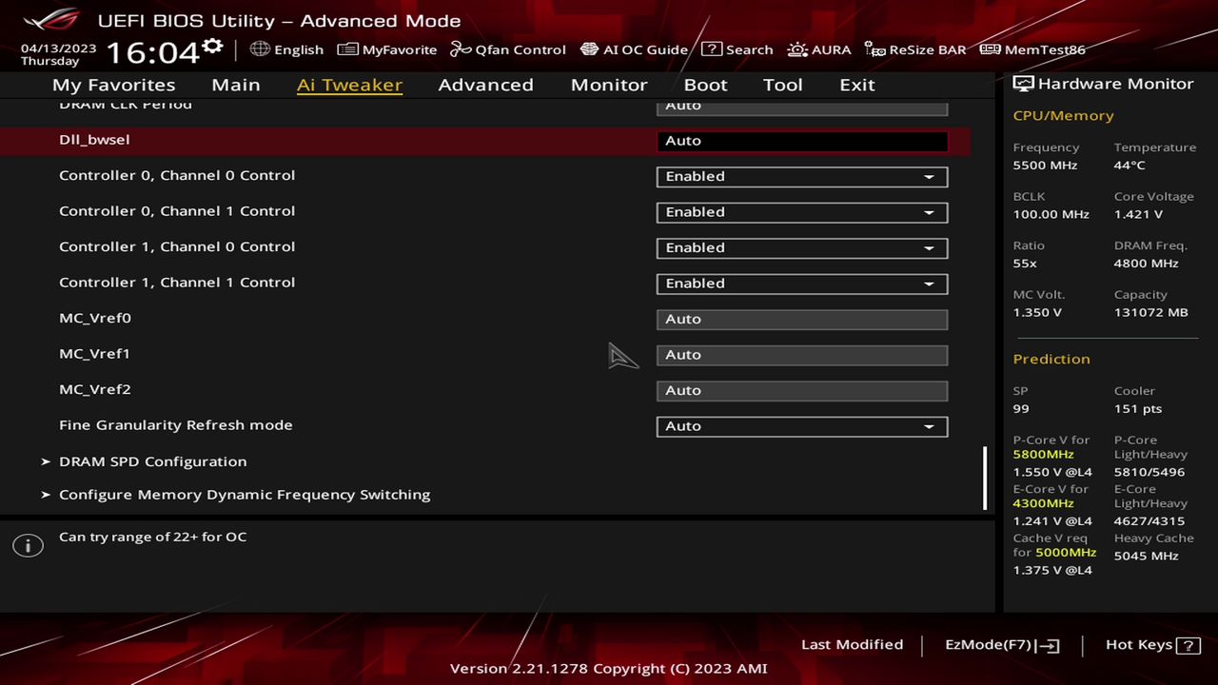Select MC_Vref0 setting label
Image resolution: width=1218 pixels, height=685 pixels.
[95, 319]
